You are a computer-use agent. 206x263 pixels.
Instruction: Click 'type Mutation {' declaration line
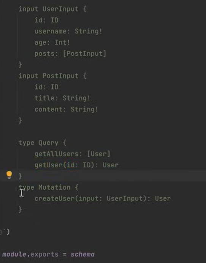48,187
